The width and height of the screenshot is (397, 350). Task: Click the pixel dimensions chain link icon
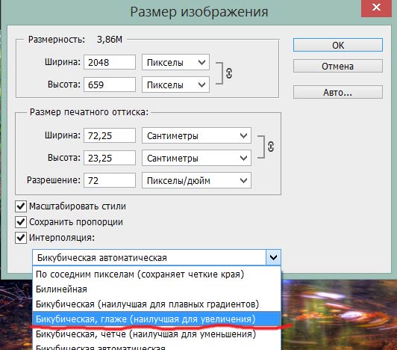229,73
